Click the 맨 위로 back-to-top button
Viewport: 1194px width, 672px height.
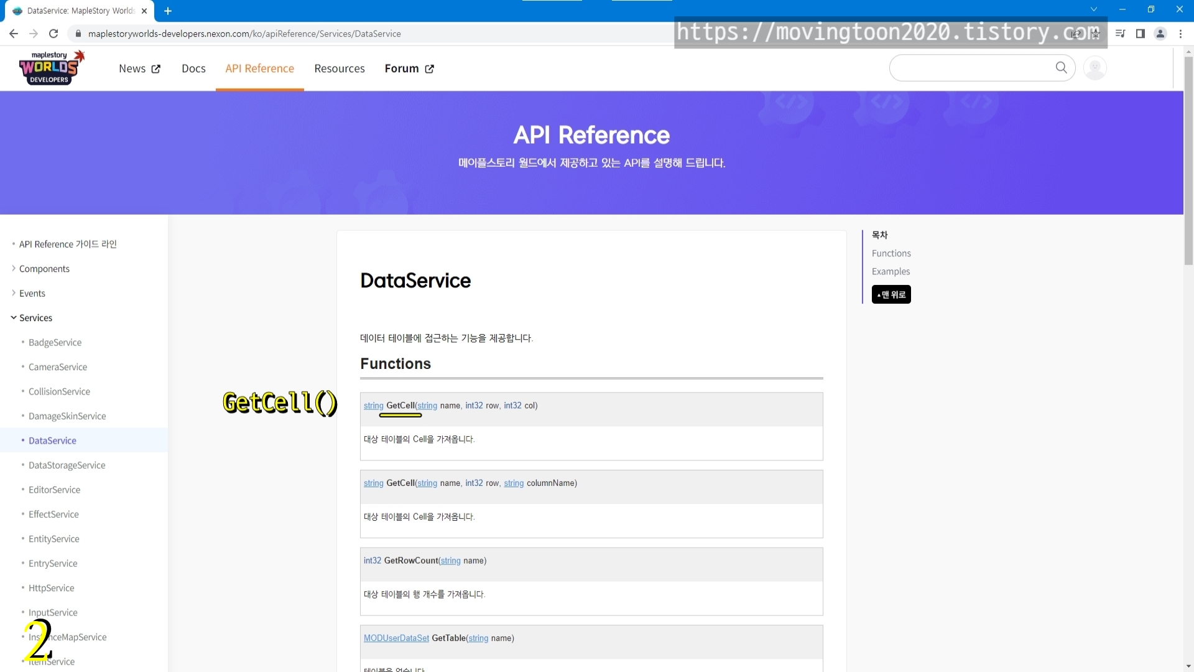coord(891,294)
